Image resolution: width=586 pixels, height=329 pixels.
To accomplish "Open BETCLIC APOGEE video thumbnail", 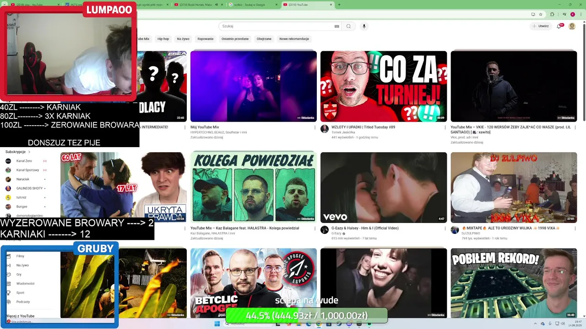I will 254,283.
